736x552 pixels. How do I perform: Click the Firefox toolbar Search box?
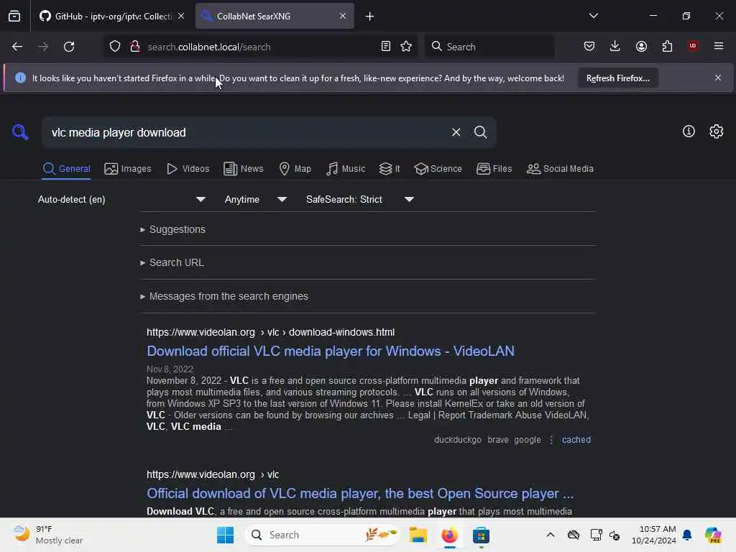[489, 47]
